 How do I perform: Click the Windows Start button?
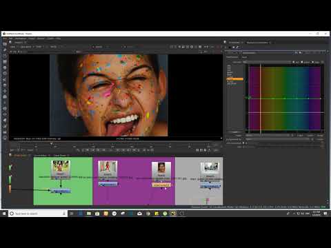(x=4, y=214)
